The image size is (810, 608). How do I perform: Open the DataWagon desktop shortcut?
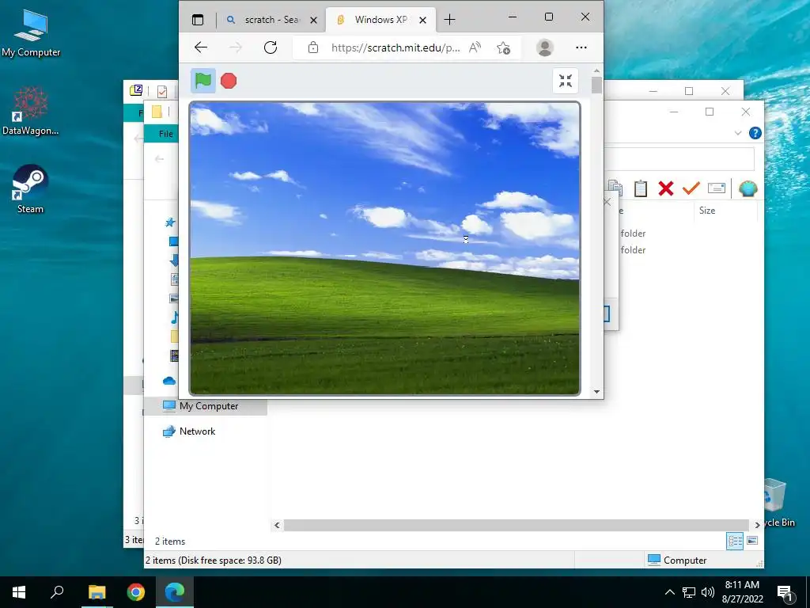coord(31,111)
